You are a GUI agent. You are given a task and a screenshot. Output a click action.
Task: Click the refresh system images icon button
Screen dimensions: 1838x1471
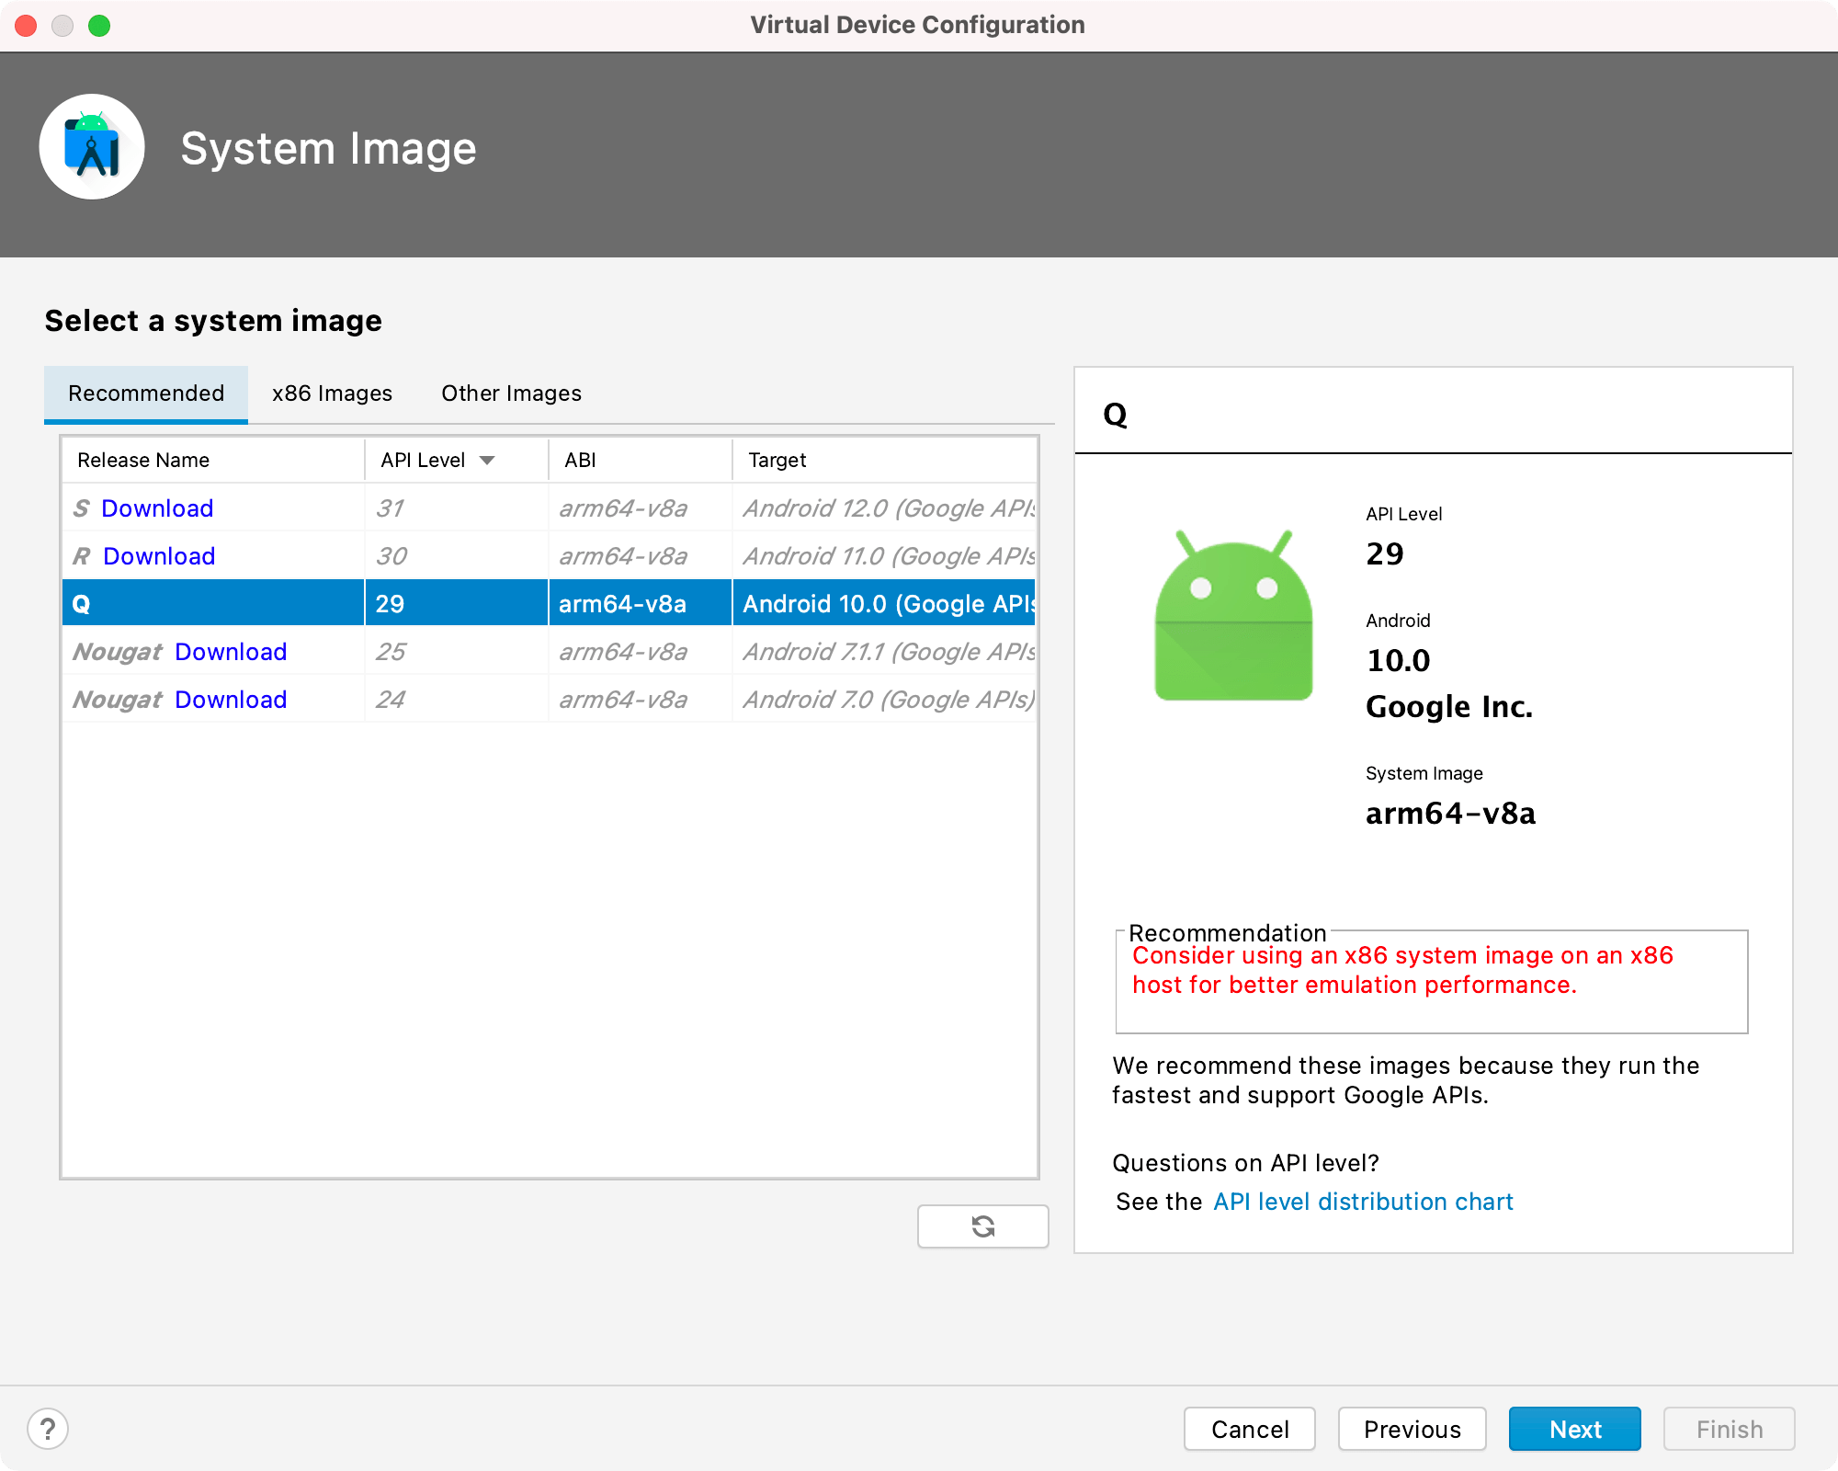(x=982, y=1226)
